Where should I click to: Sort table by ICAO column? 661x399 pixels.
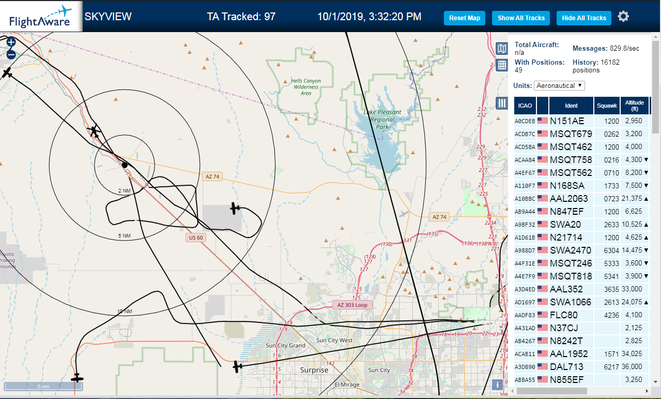[x=525, y=106]
